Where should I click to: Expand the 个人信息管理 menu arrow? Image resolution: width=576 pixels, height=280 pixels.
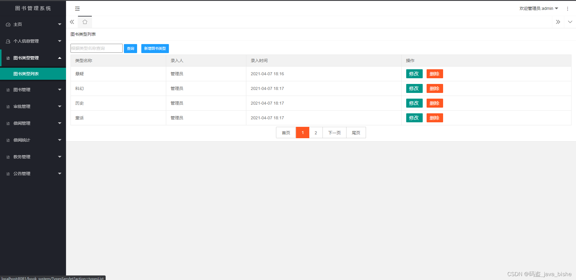point(60,41)
